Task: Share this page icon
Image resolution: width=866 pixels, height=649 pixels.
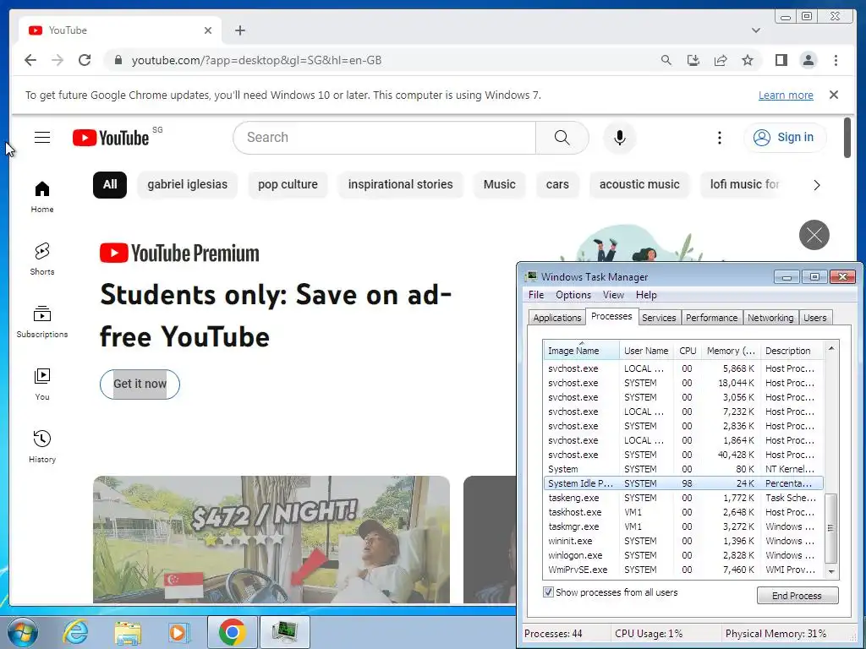Action: [721, 60]
